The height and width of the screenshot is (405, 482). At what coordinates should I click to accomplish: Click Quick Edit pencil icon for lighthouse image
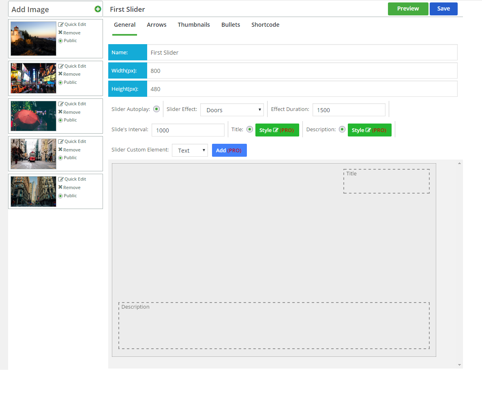point(61,25)
